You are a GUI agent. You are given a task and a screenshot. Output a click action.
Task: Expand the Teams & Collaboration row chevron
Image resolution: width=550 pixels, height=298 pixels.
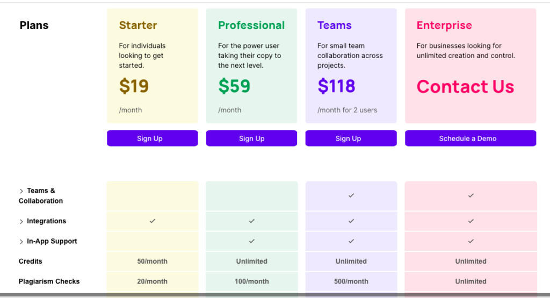point(21,191)
